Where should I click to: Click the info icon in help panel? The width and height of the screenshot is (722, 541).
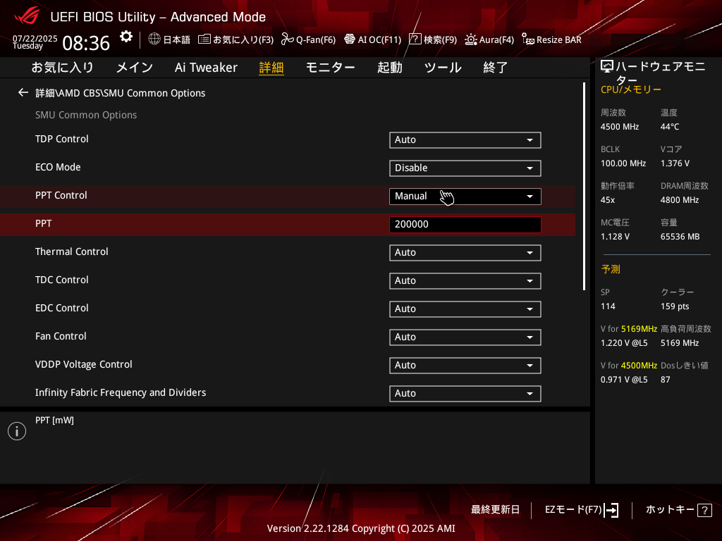(17, 431)
